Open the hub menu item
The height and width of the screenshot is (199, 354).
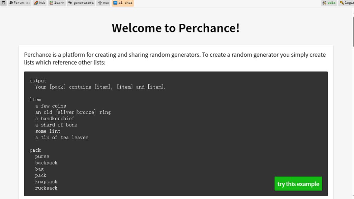click(x=42, y=3)
